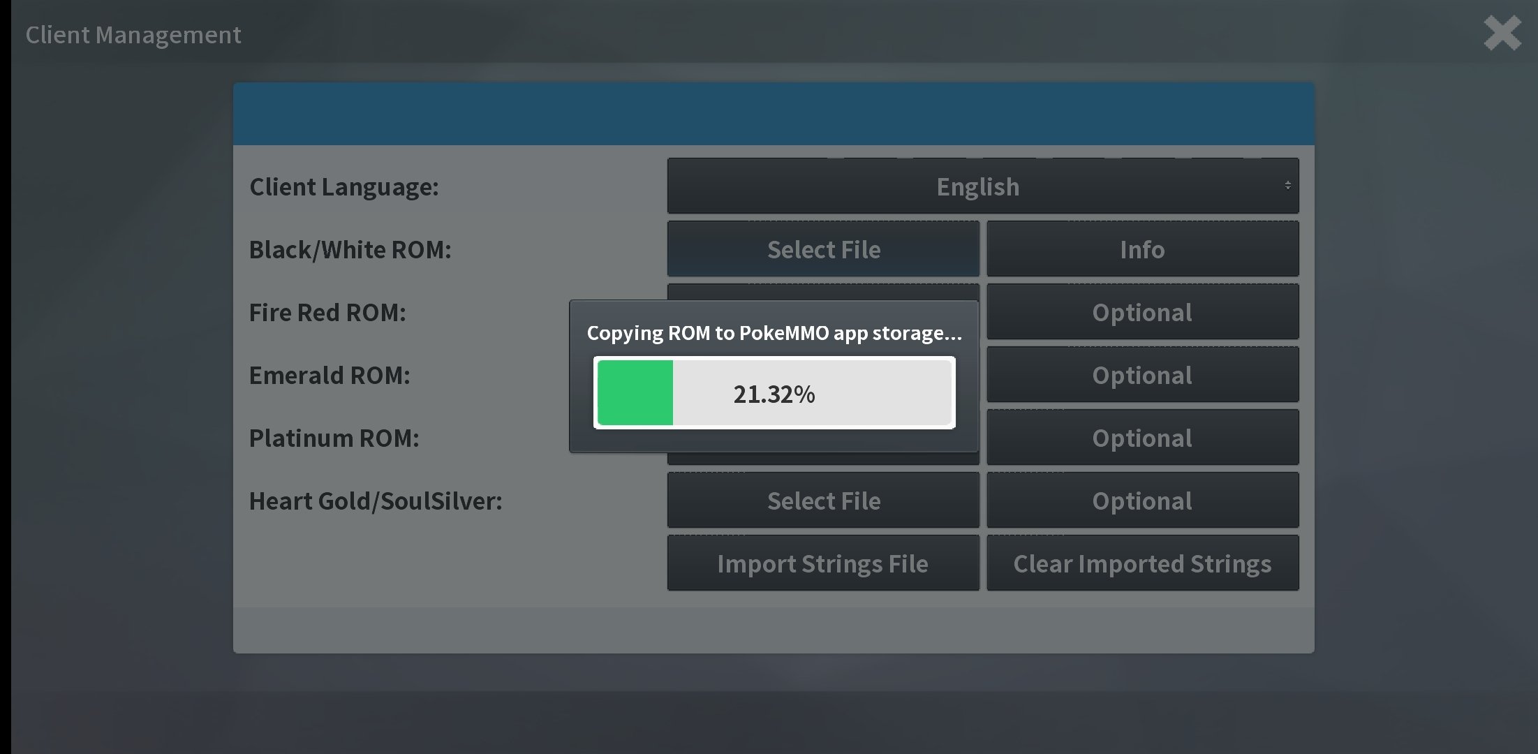
Task: Click the Import Strings File button
Action: pyautogui.click(x=823, y=563)
